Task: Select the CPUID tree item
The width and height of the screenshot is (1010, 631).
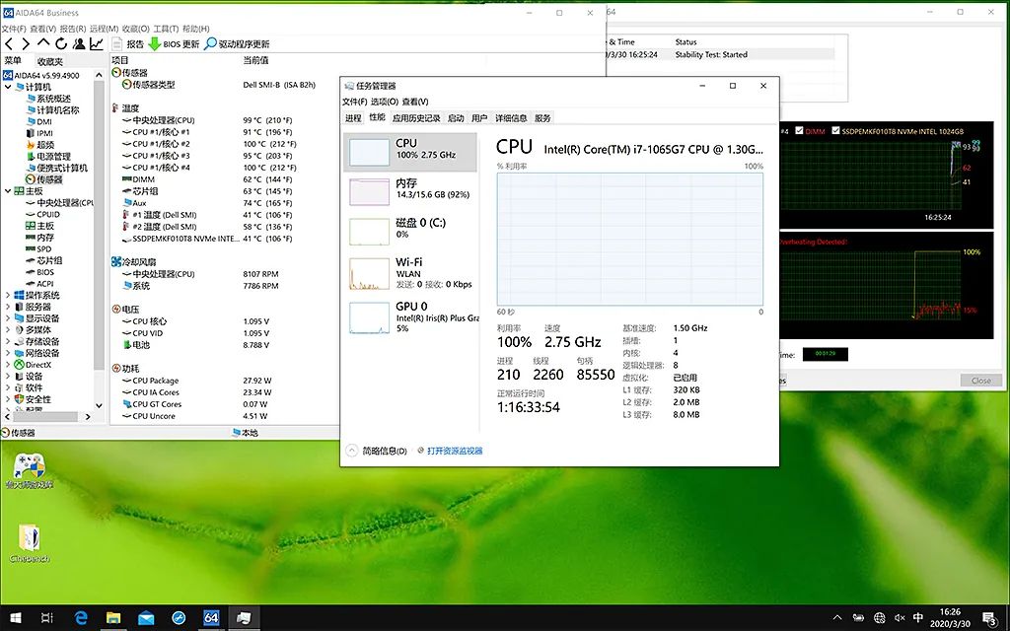Action: (x=42, y=214)
